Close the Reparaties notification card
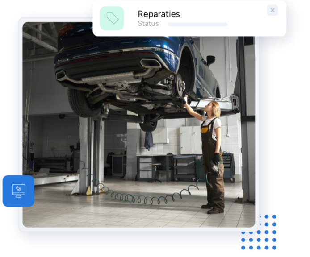 (x=272, y=10)
